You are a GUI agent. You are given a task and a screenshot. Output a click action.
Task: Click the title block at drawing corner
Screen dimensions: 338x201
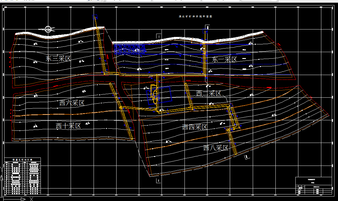[x=314, y=186]
